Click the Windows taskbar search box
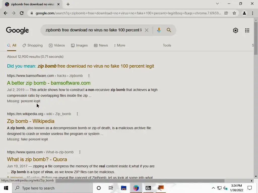The image size is (258, 193). click(x=52, y=188)
